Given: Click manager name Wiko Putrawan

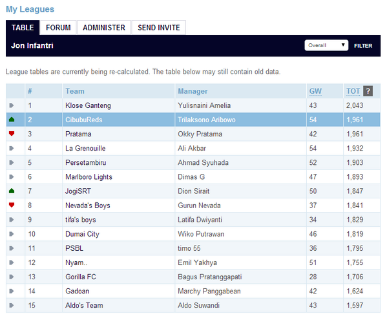Looking at the screenshot, I should tap(201, 234).
